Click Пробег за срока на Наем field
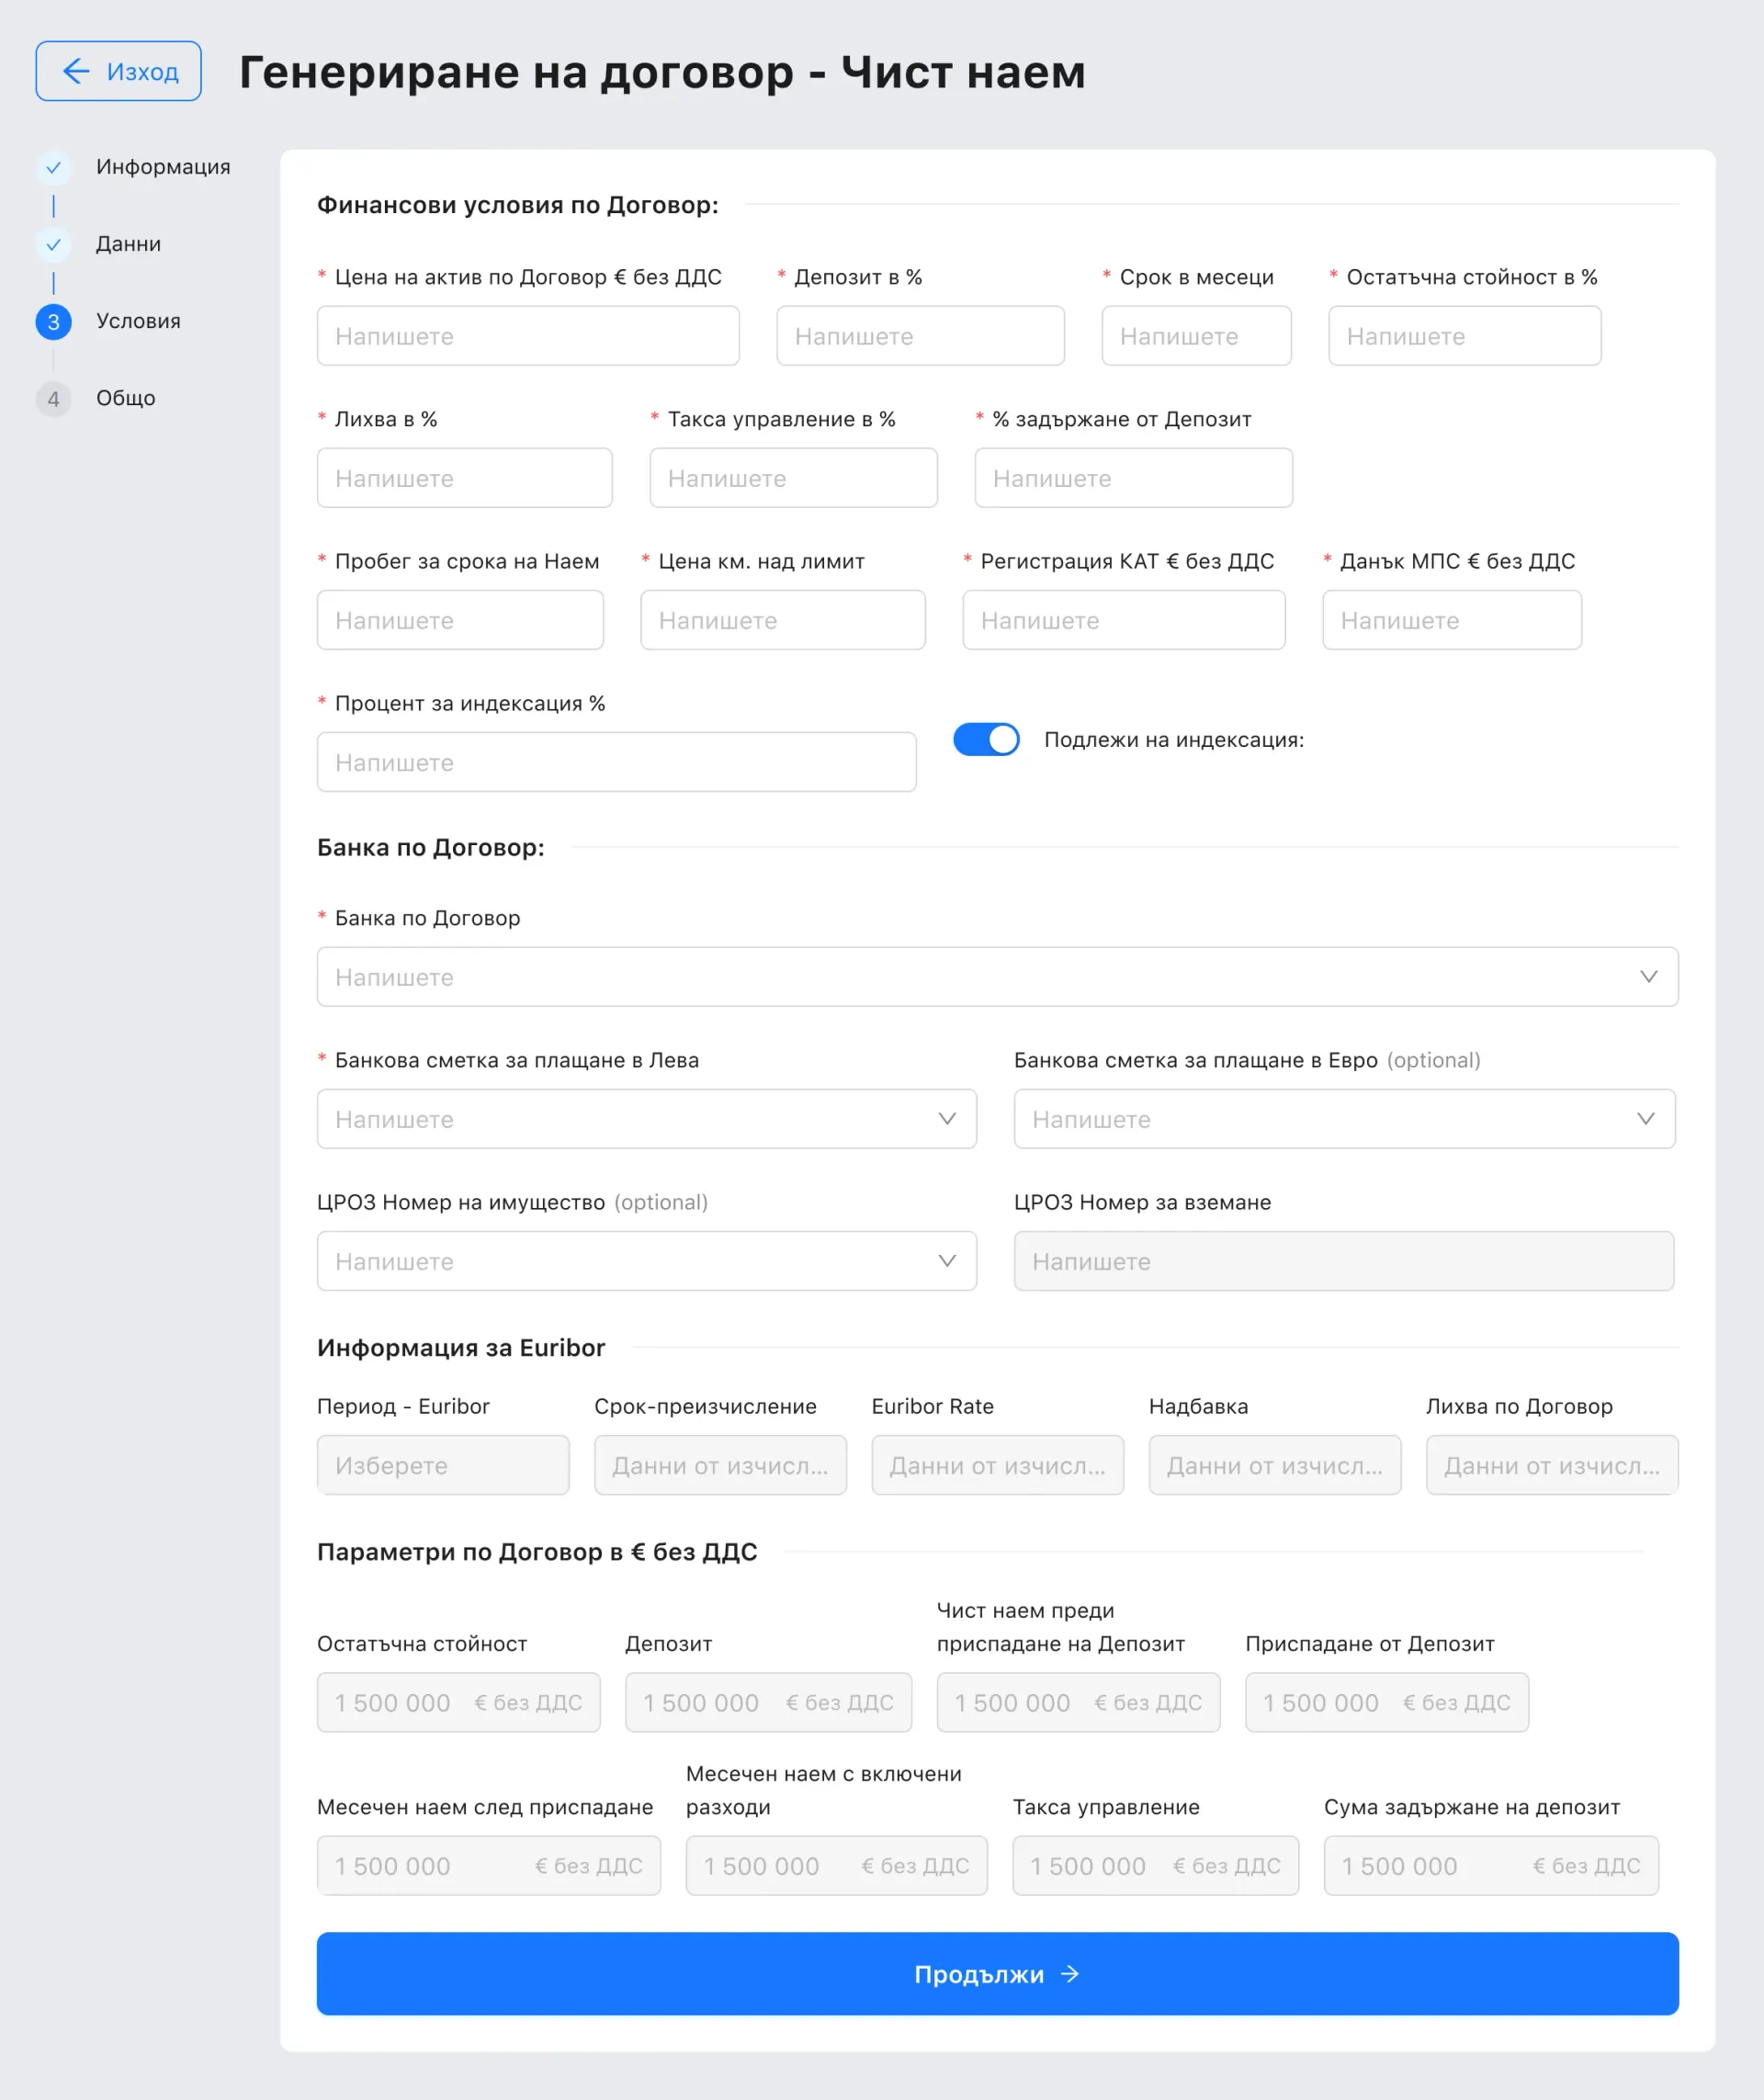The width and height of the screenshot is (1764, 2100). pyautogui.click(x=460, y=619)
